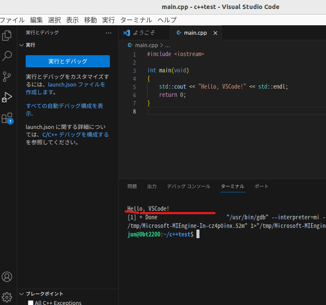Click the int main(void) code line

click(x=168, y=70)
